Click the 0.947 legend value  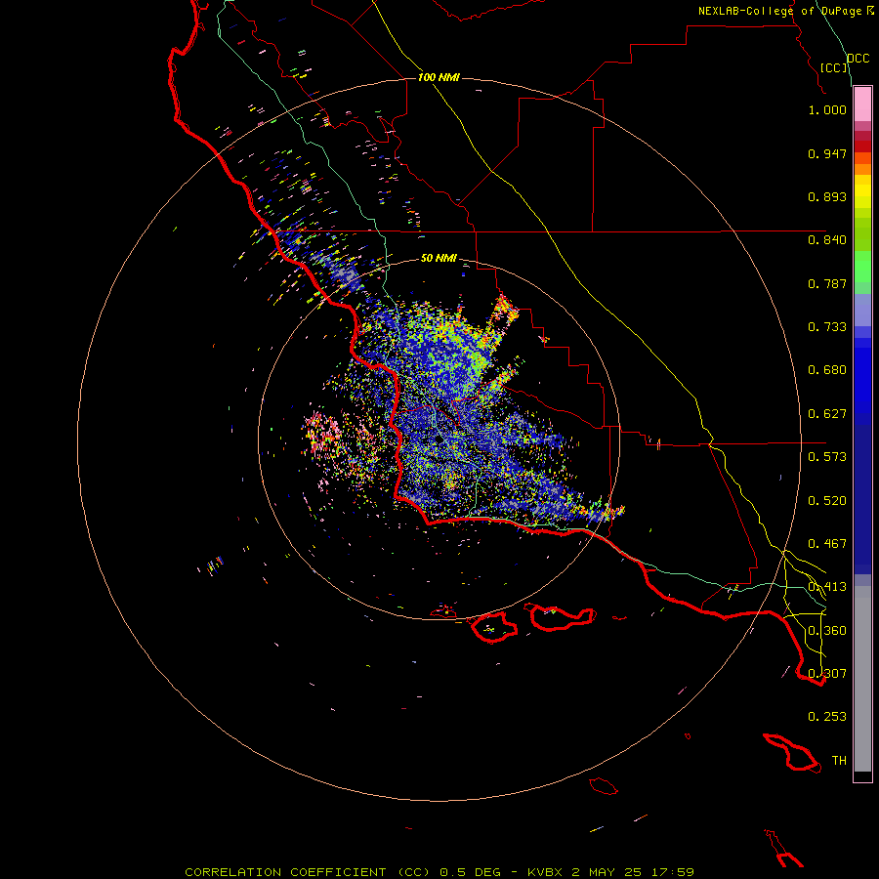pos(827,153)
